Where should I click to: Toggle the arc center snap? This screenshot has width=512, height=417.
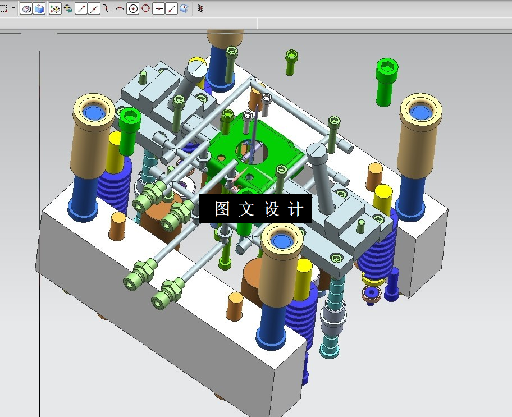pyautogui.click(x=132, y=9)
